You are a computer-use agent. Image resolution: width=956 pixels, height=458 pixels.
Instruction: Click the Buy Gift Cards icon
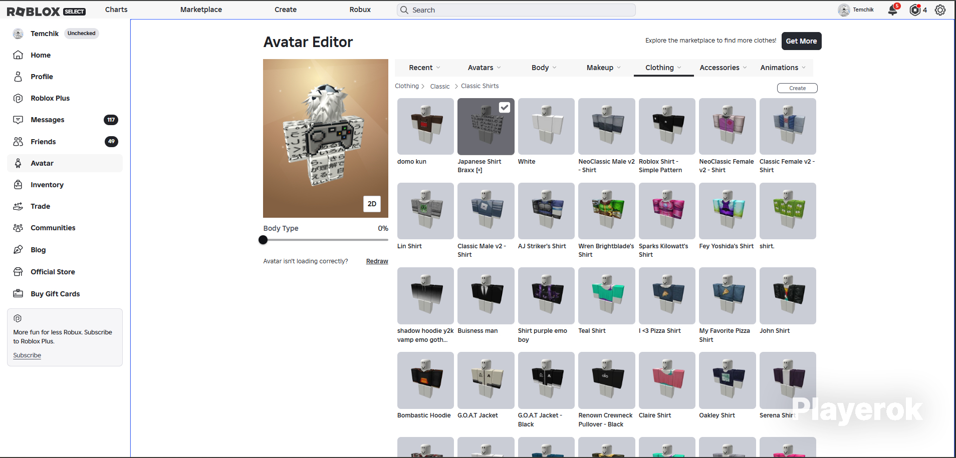[x=18, y=294]
